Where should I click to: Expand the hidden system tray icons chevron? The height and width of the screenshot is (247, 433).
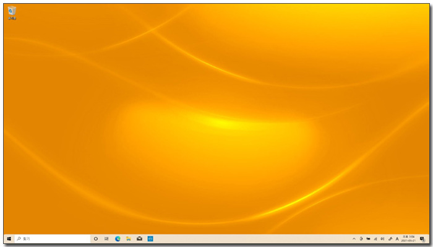(354, 239)
